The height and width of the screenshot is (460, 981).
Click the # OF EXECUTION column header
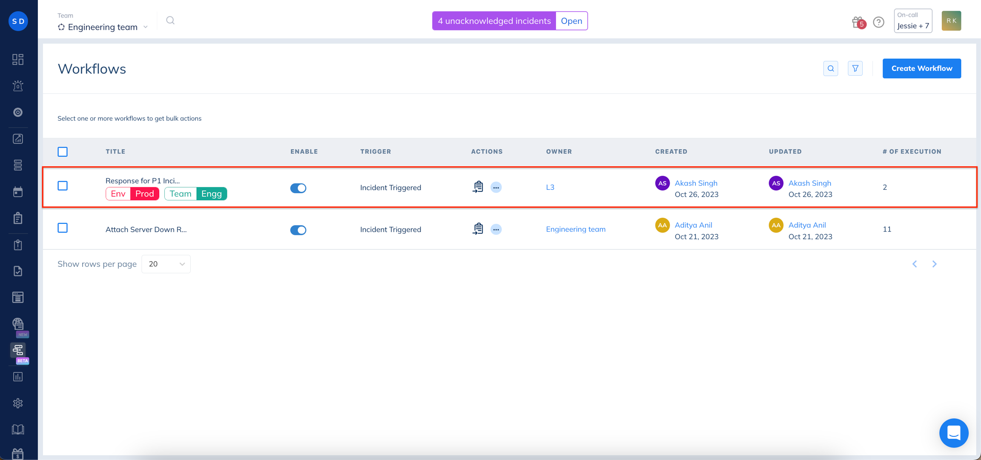912,151
